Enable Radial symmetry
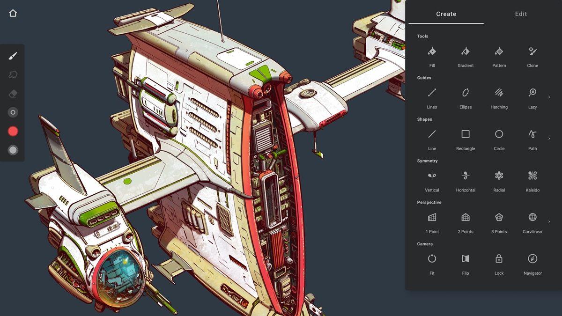 (499, 176)
